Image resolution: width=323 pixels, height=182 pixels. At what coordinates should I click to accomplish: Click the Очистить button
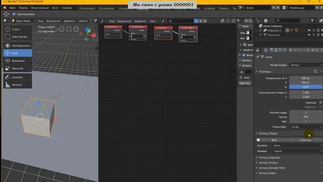pyautogui.click(x=305, y=140)
